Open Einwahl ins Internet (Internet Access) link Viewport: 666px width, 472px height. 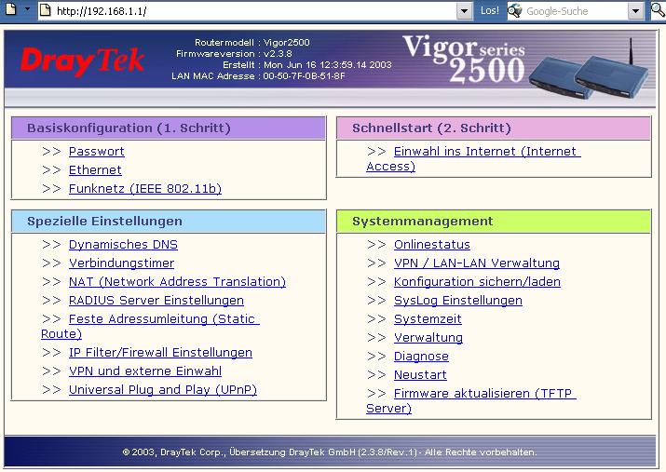pyautogui.click(x=473, y=159)
